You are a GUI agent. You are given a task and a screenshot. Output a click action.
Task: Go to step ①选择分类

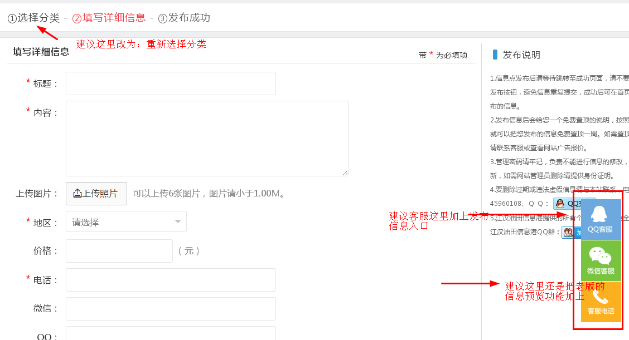click(33, 18)
